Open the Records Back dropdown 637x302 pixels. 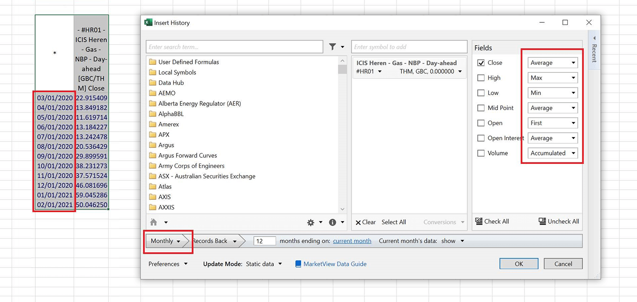(x=214, y=241)
